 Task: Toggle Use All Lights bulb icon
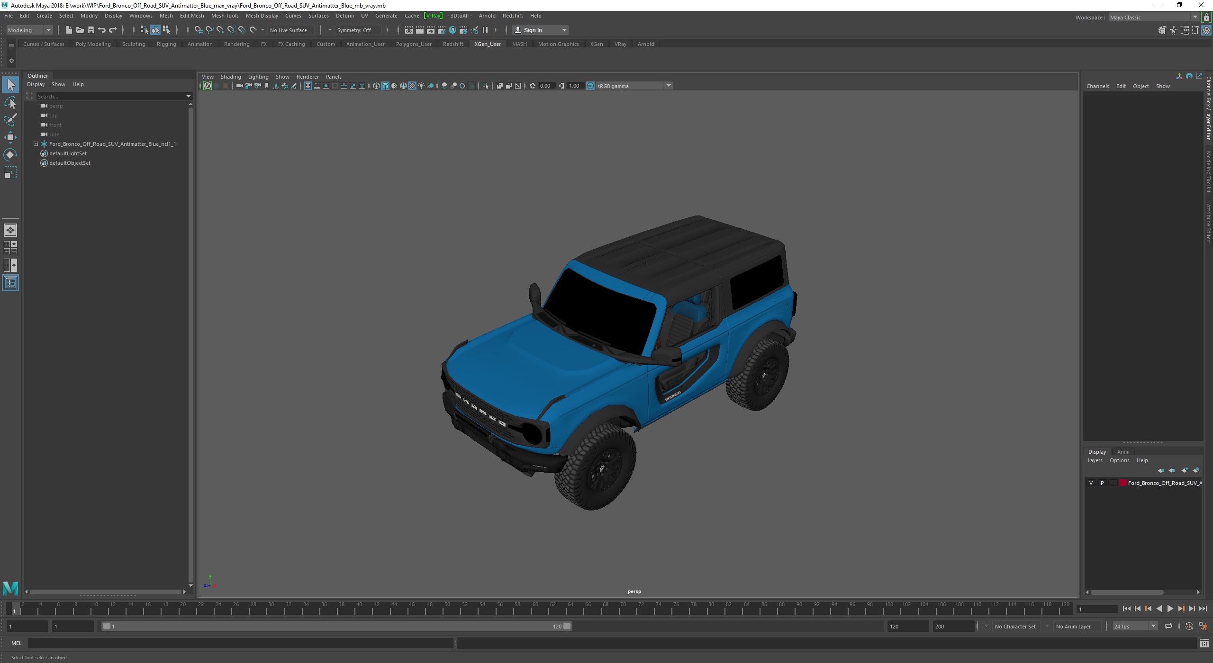[421, 86]
